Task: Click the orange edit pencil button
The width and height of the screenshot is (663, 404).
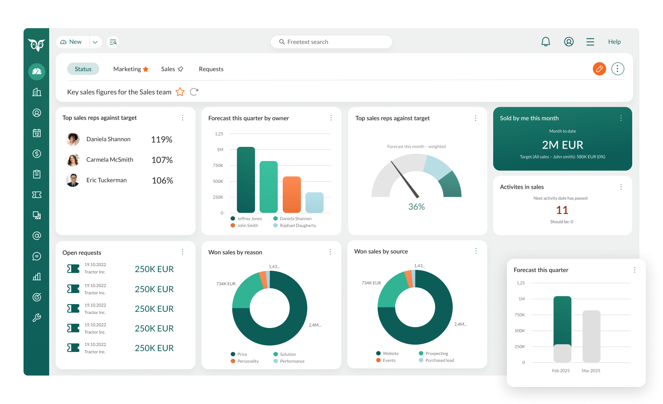Action: [599, 69]
